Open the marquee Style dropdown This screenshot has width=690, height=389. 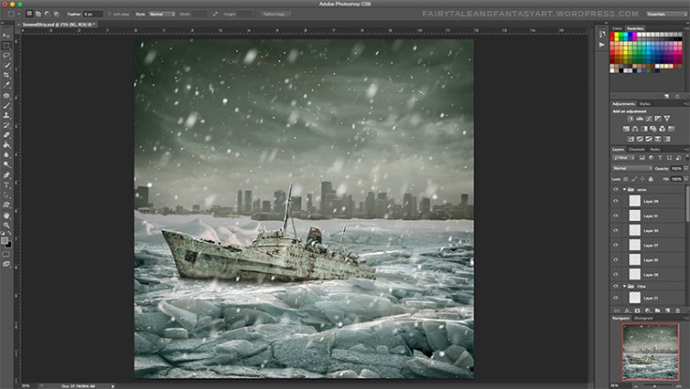point(161,14)
